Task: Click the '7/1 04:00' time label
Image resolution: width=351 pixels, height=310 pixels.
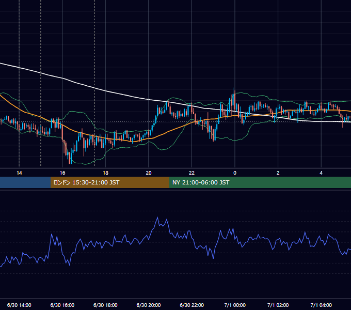Action: click(x=321, y=305)
